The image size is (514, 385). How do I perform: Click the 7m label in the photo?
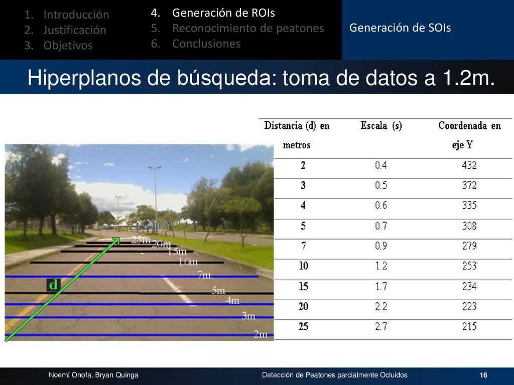(204, 275)
